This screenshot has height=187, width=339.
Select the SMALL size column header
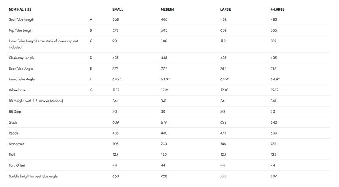point(118,9)
